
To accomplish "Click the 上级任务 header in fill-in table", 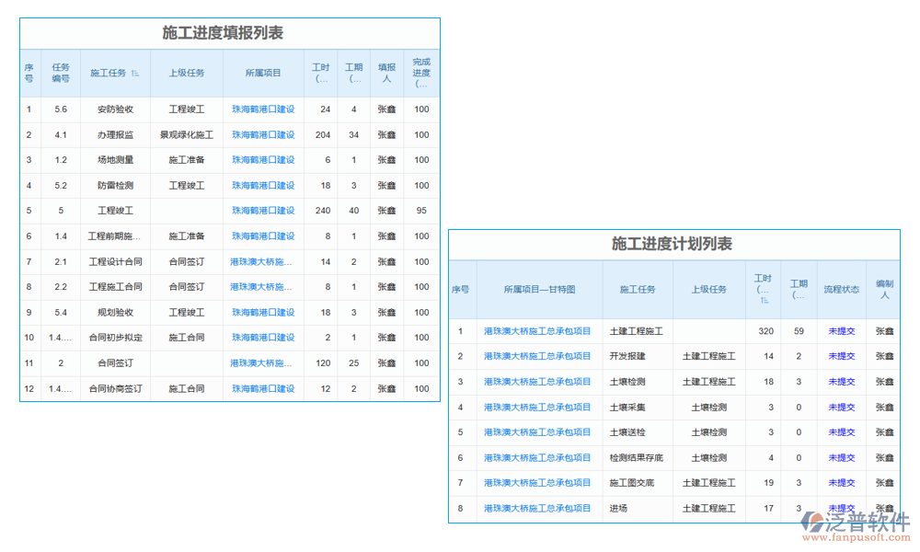I will [x=188, y=73].
